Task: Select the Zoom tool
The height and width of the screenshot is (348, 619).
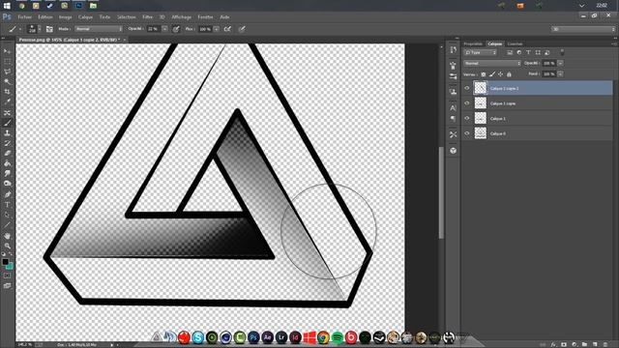Action: tap(7, 246)
